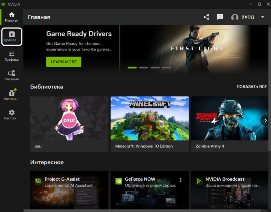Click the NVIDIA Broadcast title text
Image resolution: width=271 pixels, height=212 pixels.
coord(225,179)
